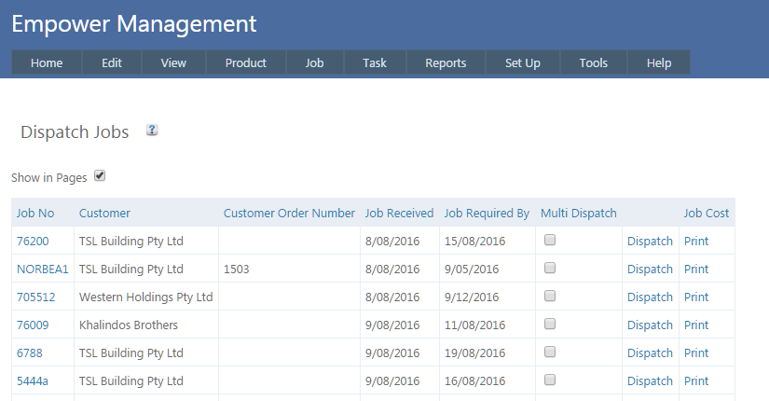Viewport: 769px width, 401px height.
Task: Click the help icon beside Dispatch Jobs
Action: (x=152, y=131)
